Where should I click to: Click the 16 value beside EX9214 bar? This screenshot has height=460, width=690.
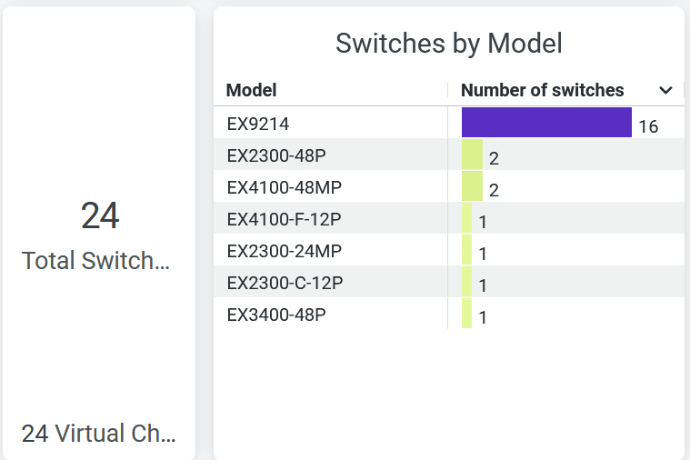tap(648, 126)
